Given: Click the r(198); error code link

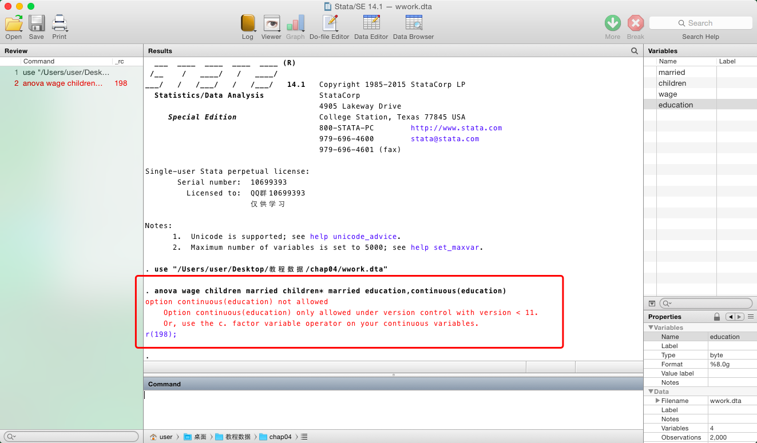Looking at the screenshot, I should [x=161, y=334].
